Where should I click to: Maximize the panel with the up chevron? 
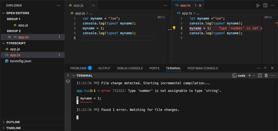click(x=265, y=68)
